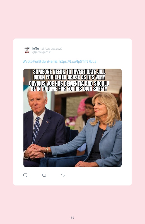The width and height of the screenshot is (145, 224).
Task: Open the attached meme image
Action: point(72,118)
